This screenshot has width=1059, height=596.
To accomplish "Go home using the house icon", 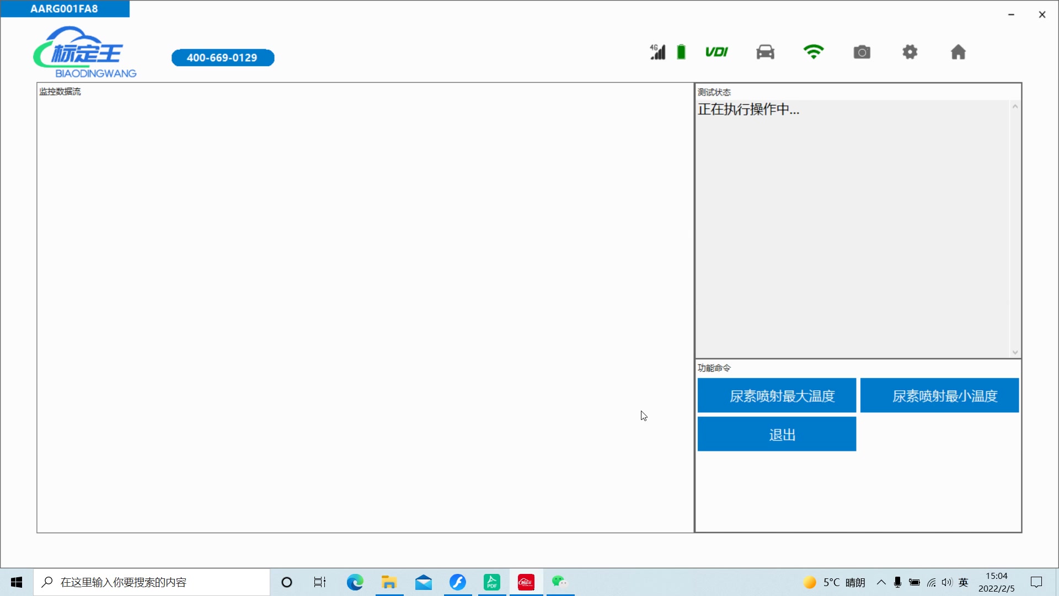I will pyautogui.click(x=958, y=52).
